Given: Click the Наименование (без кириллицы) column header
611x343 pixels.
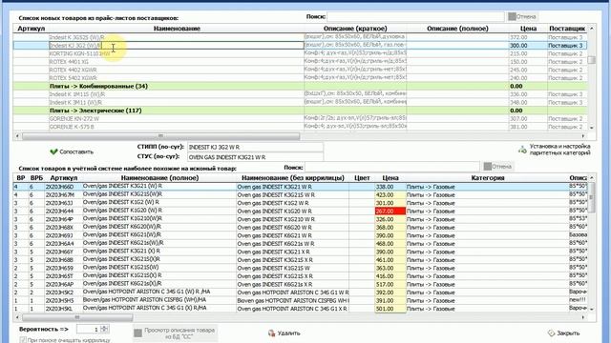Looking at the screenshot, I should point(293,178).
